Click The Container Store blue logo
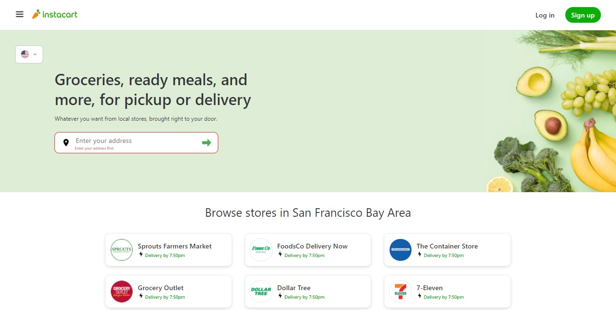The image size is (616, 310). click(x=401, y=250)
